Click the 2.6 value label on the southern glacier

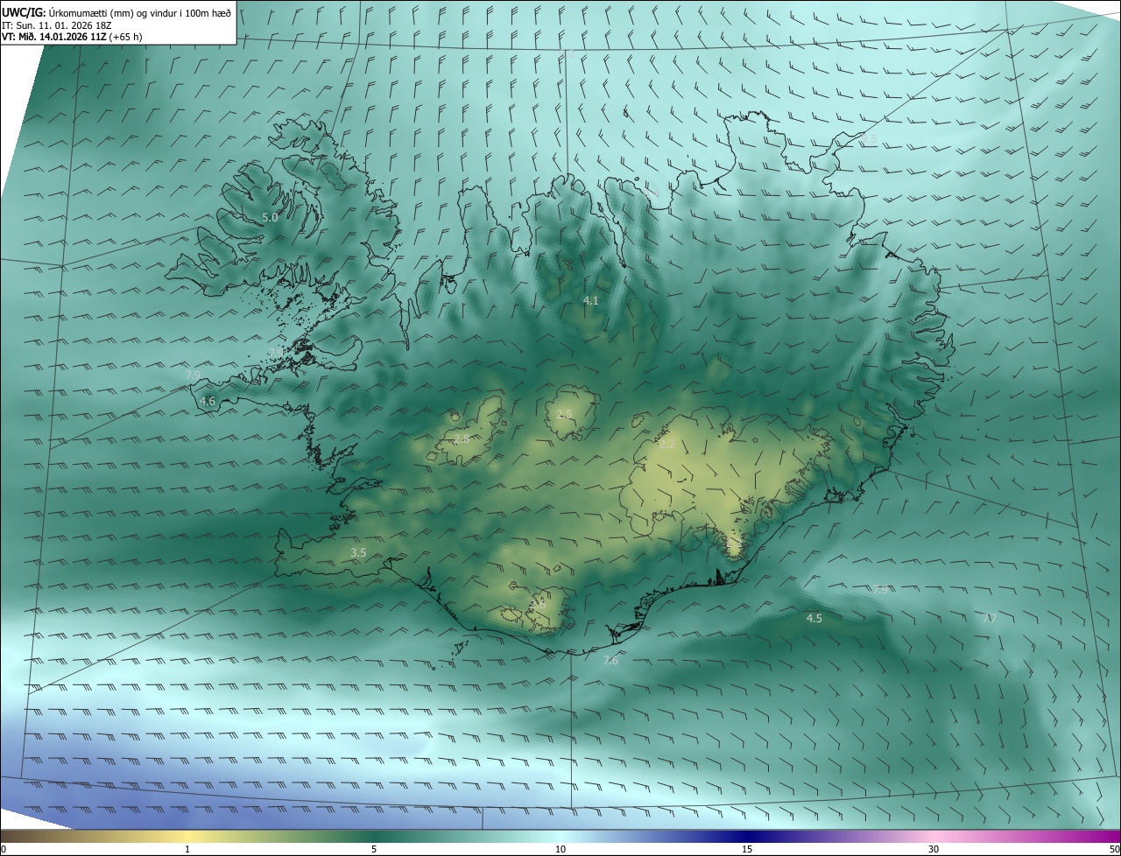tap(538, 604)
